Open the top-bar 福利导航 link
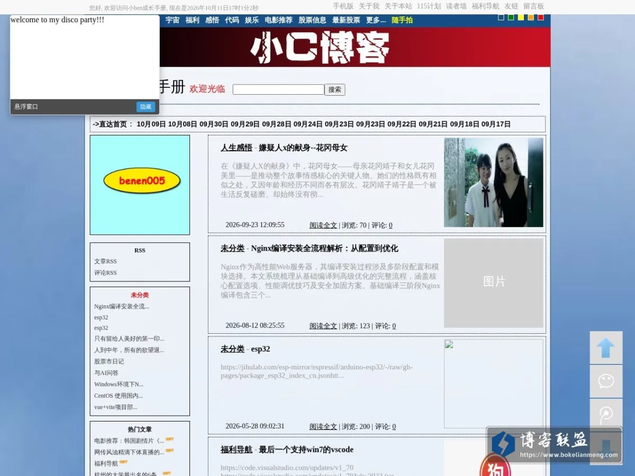 click(x=485, y=6)
